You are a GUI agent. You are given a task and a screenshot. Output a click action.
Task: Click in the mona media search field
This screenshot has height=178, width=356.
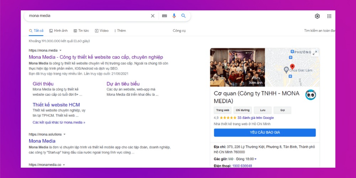coord(85,16)
